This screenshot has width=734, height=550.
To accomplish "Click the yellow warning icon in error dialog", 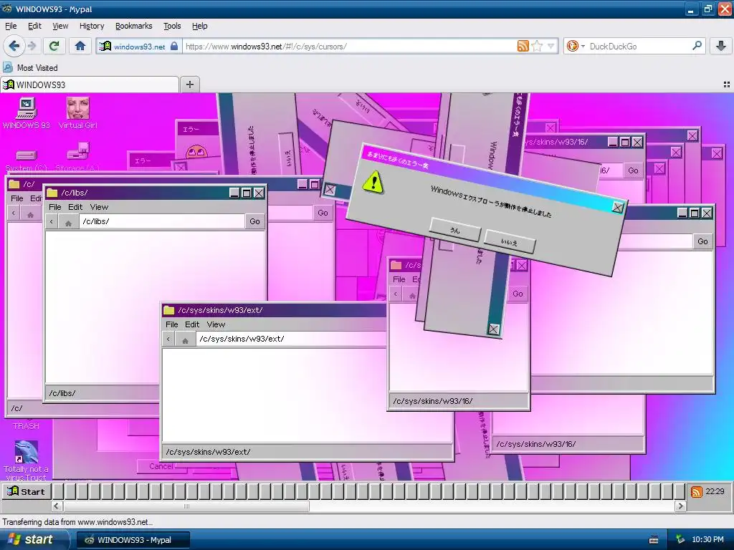I will coord(373,182).
